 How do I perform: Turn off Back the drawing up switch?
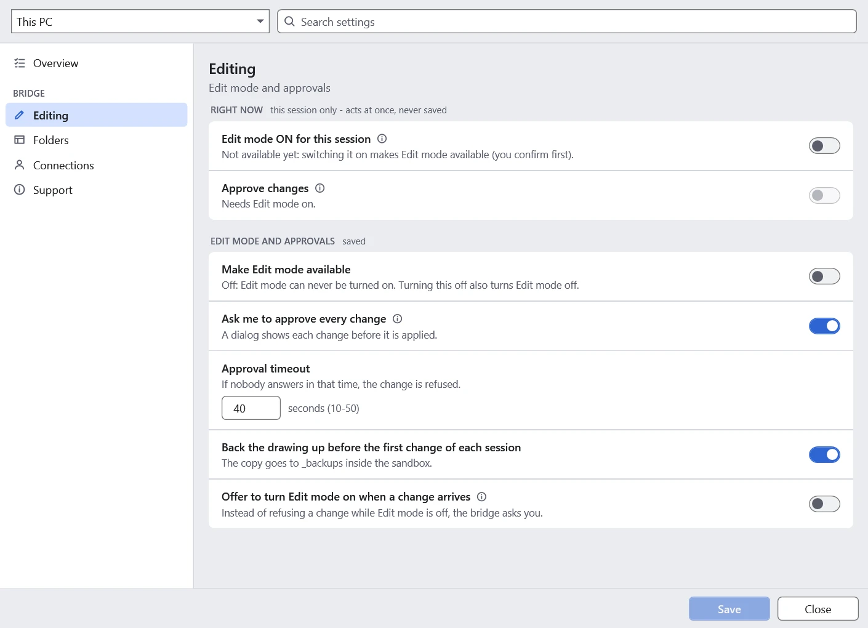824,454
